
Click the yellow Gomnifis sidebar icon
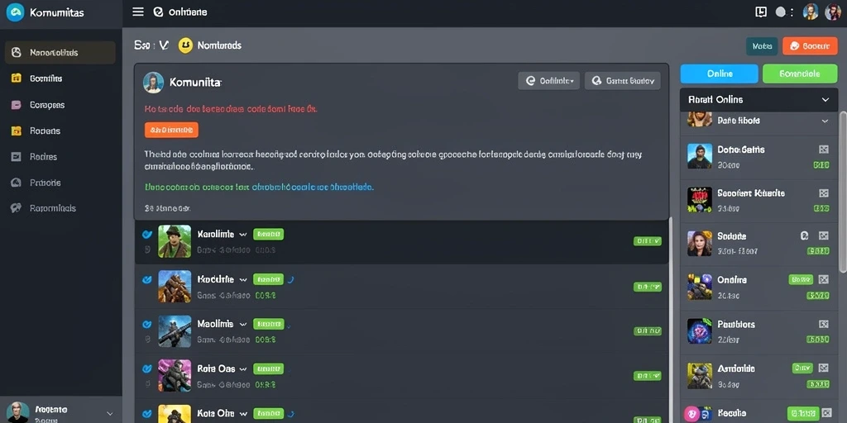(17, 78)
